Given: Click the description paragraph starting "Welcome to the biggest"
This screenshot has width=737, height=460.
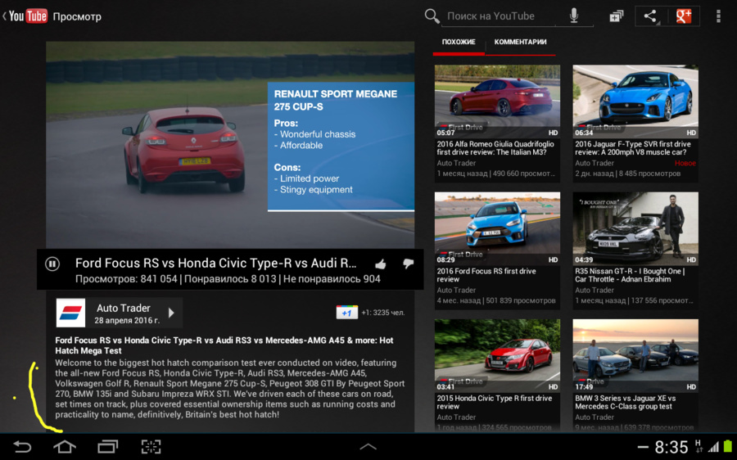Looking at the screenshot, I should 230,389.
